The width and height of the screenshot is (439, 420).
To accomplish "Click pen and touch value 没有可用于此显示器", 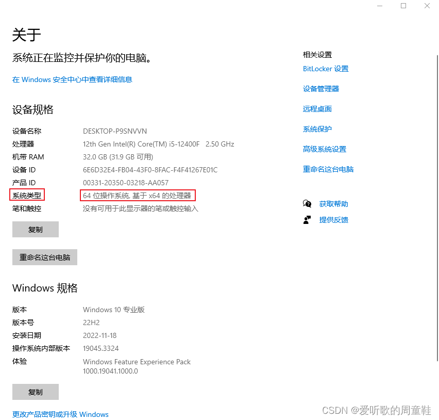I will point(141,208).
